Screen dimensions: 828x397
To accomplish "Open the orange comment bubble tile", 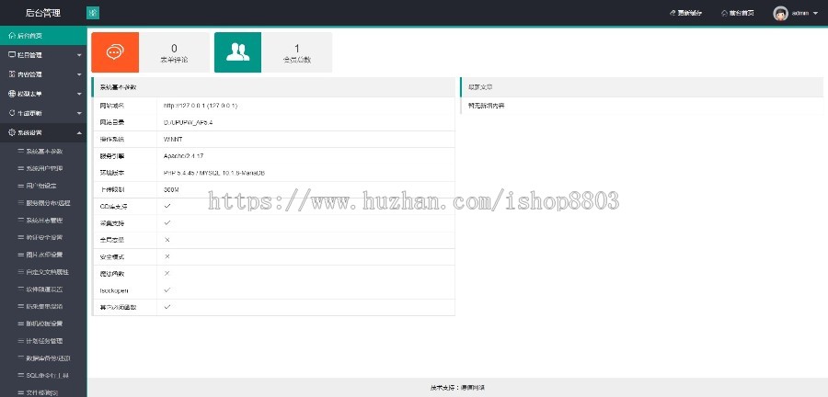I will coord(115,52).
